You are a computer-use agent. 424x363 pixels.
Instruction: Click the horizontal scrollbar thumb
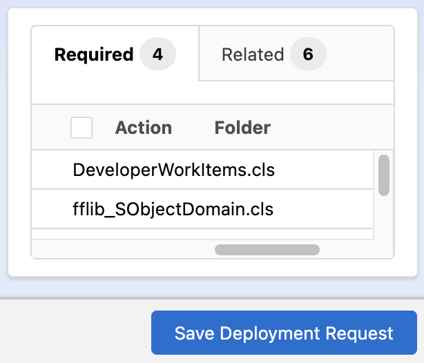pyautogui.click(x=267, y=250)
